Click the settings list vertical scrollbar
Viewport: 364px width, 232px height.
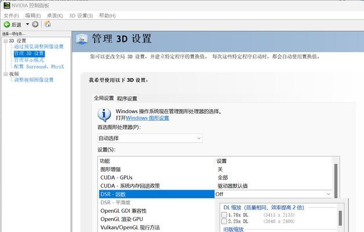click(x=336, y=181)
